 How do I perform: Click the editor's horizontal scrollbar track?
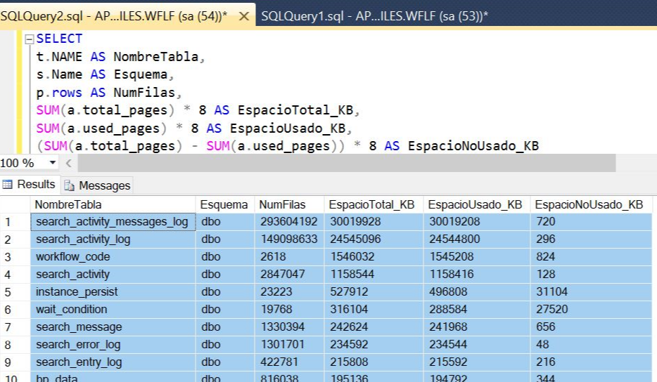tap(347, 163)
